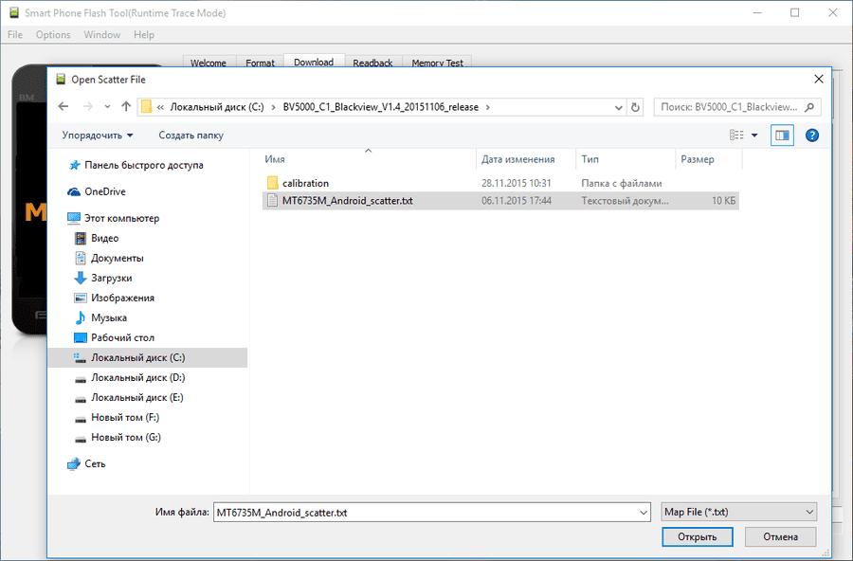Screen dimensions: 853x561
Task: Go back with the left arrow navigation icon
Action: pyautogui.click(x=64, y=107)
